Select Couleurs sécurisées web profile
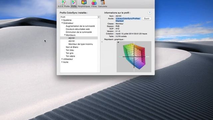Image resolution: width=213 pixels, height=120 pixels. pos(78,29)
